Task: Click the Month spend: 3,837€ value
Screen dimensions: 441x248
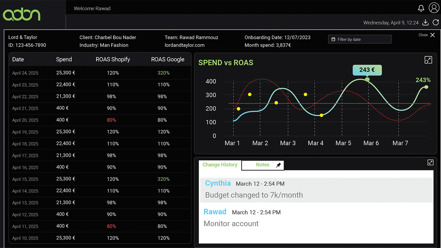Action: point(268,45)
